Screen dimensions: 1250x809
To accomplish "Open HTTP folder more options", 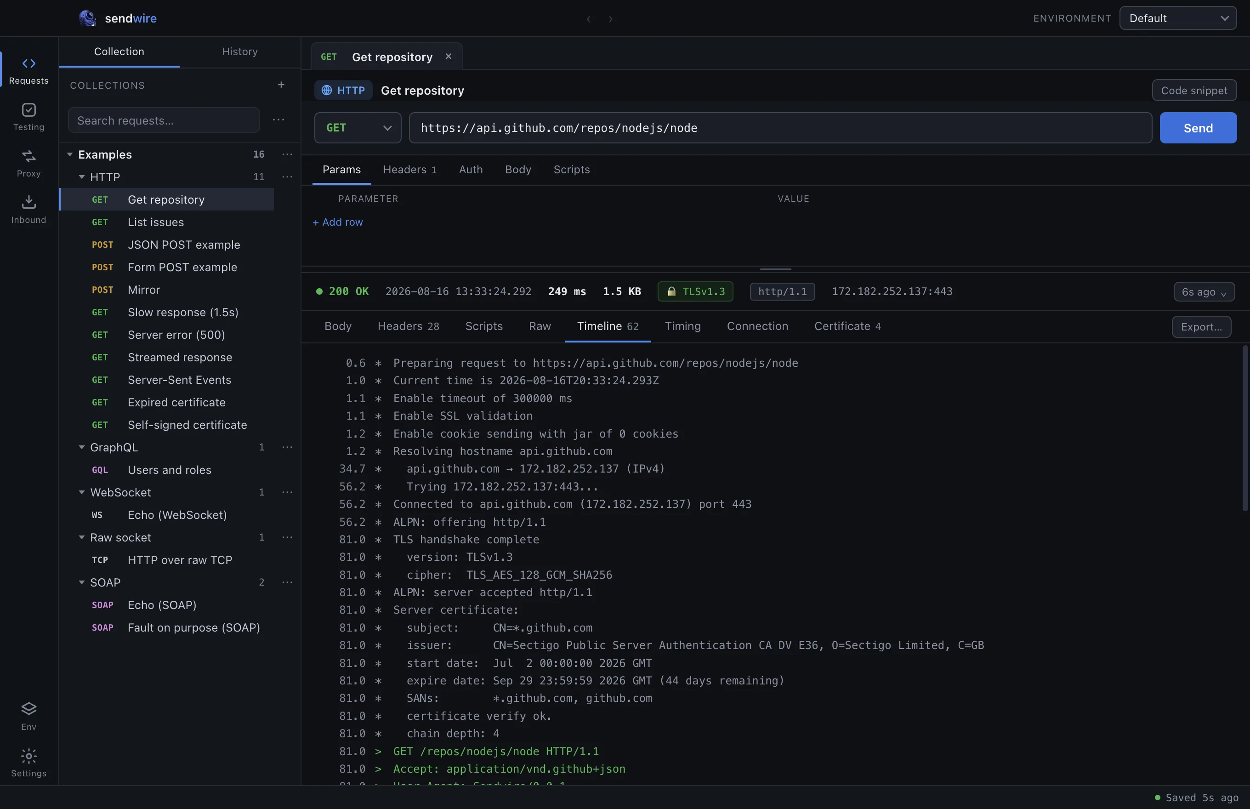I will pos(287,177).
